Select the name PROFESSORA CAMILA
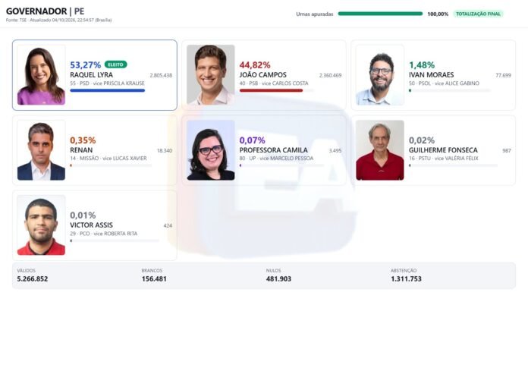 pos(273,150)
